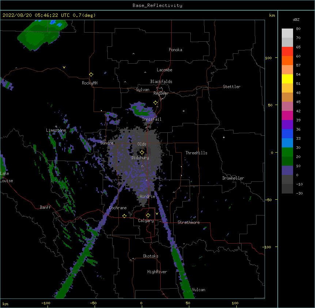Click the asterisk marker above Limestone
Image resolution: width=315 pixels, height=308 pixels.
tap(56, 127)
